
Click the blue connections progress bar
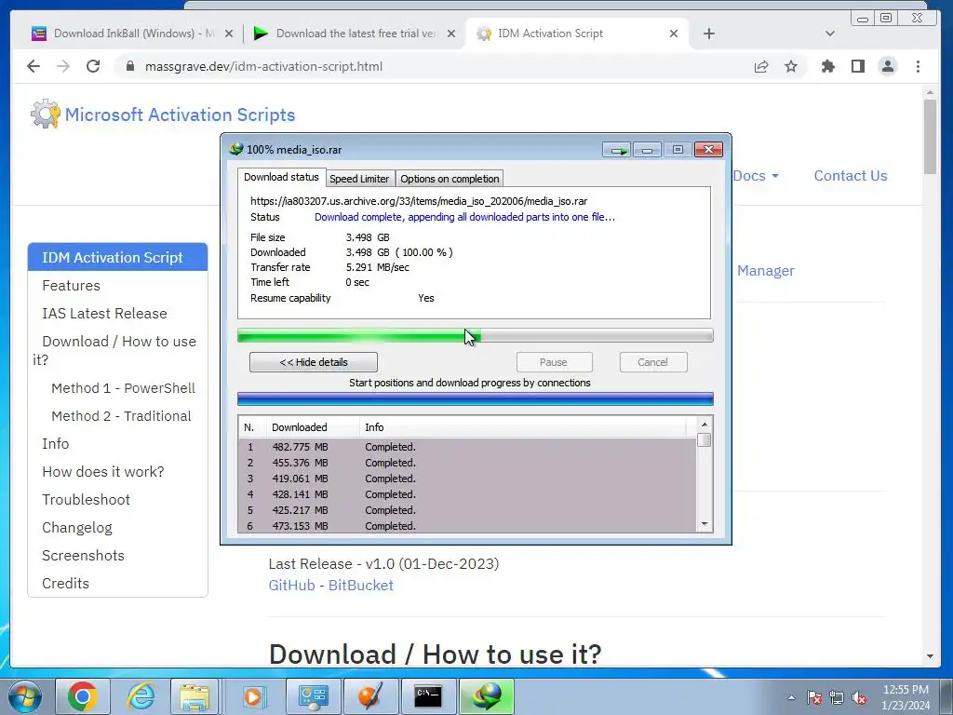pos(476,398)
